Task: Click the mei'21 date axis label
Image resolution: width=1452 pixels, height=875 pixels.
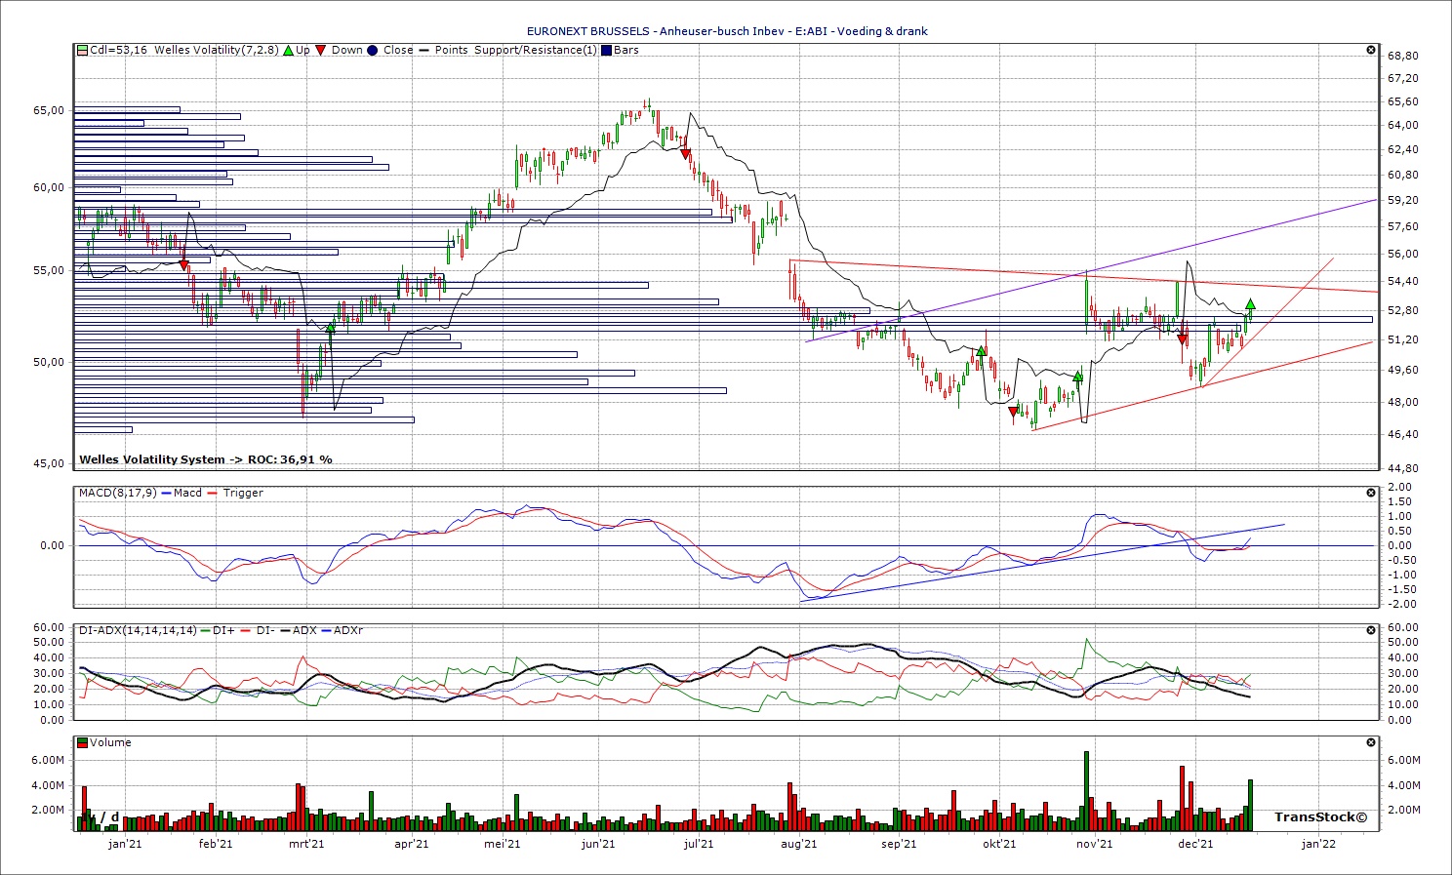Action: tap(502, 844)
